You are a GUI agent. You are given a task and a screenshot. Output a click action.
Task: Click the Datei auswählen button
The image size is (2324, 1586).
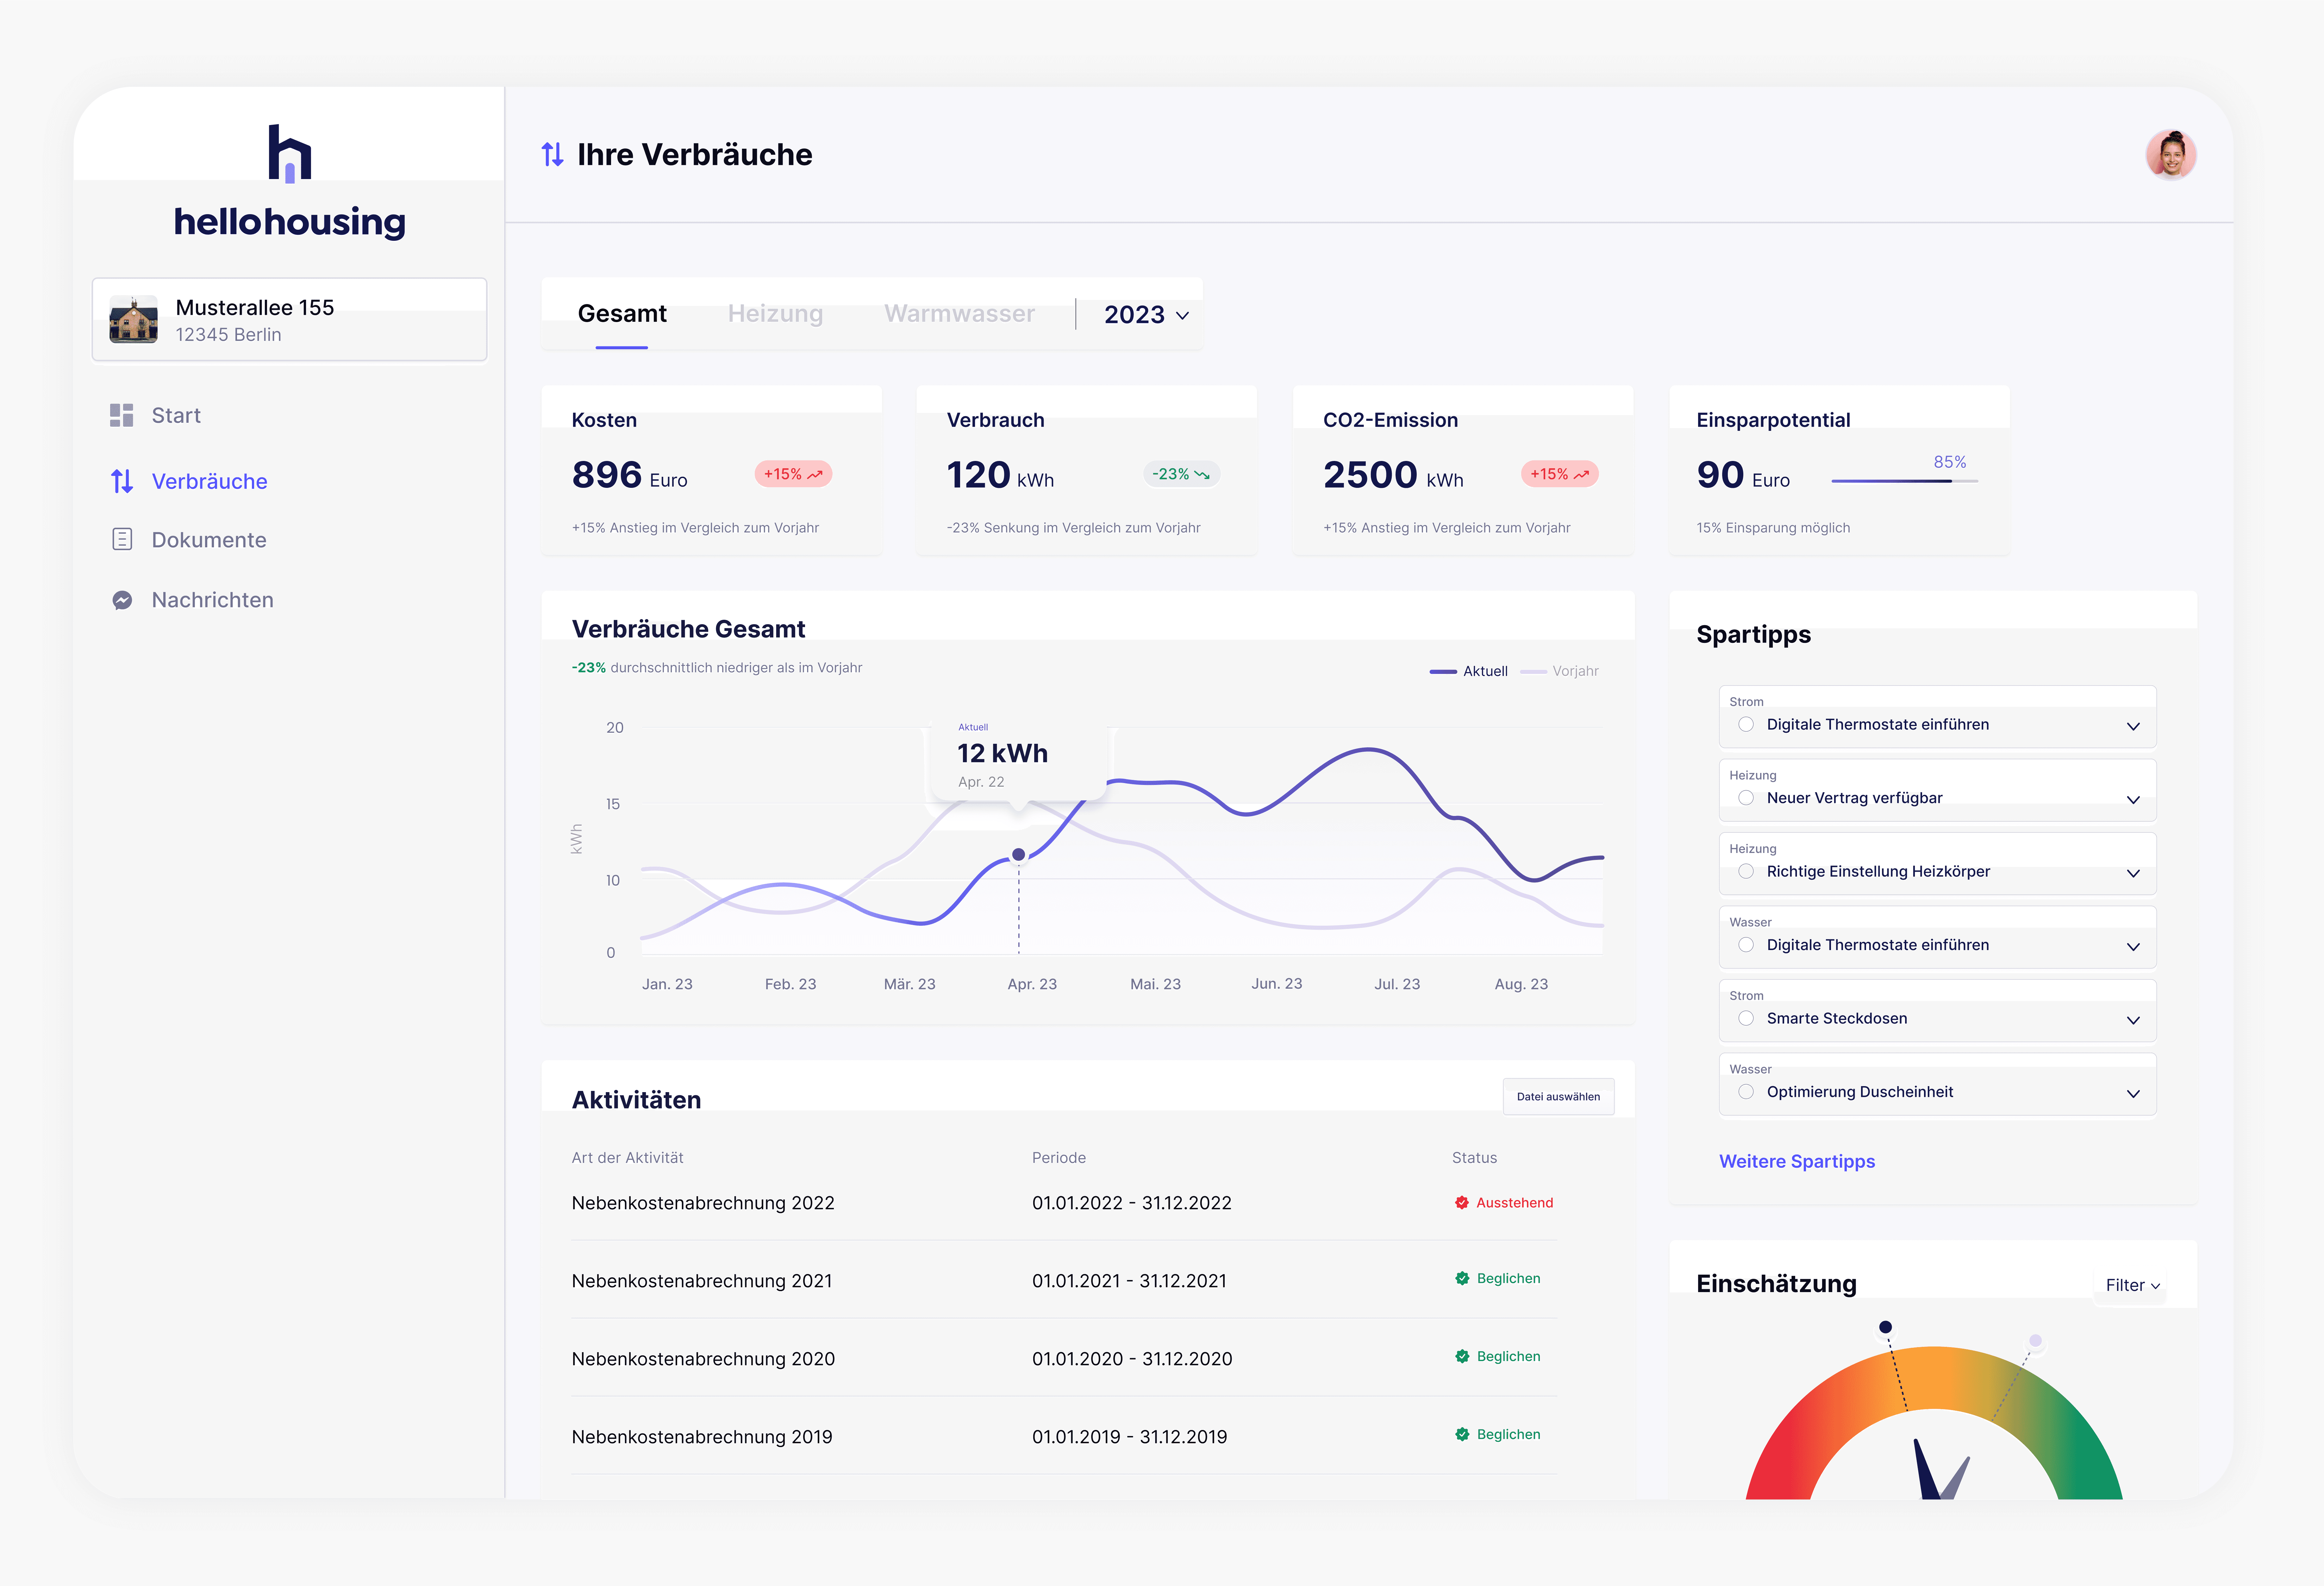click(x=1558, y=1097)
